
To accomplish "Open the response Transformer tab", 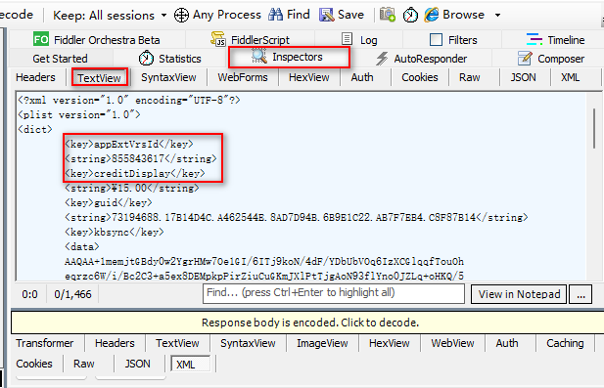I will point(45,343).
